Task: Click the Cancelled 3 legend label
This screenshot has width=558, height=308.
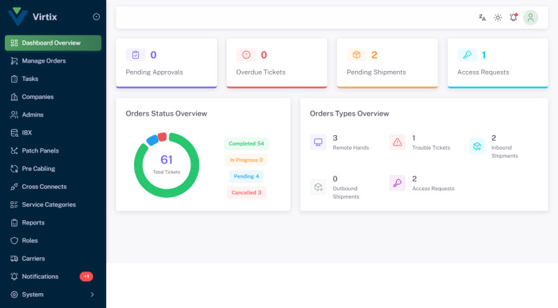Action: point(246,192)
